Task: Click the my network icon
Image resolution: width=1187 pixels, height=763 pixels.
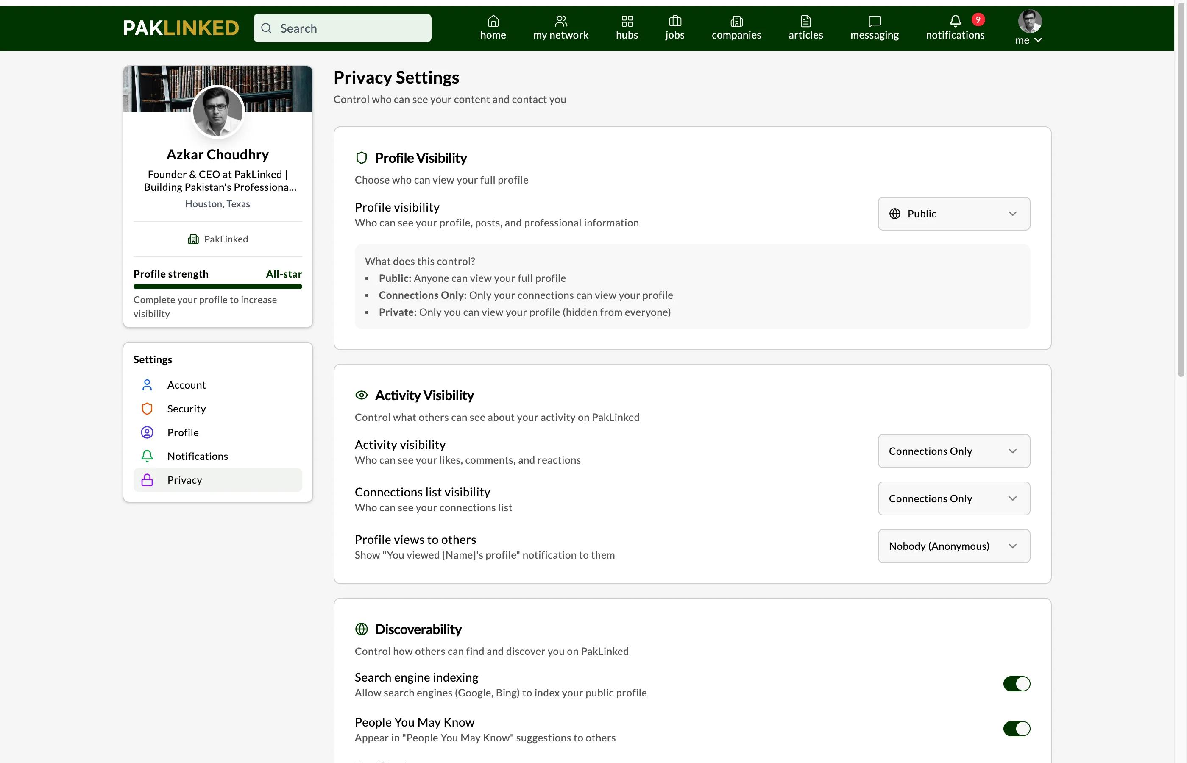Action: pyautogui.click(x=561, y=22)
